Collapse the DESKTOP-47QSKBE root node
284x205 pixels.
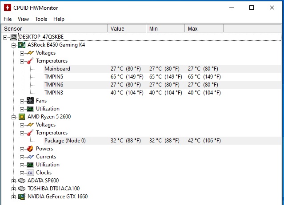point(5,37)
